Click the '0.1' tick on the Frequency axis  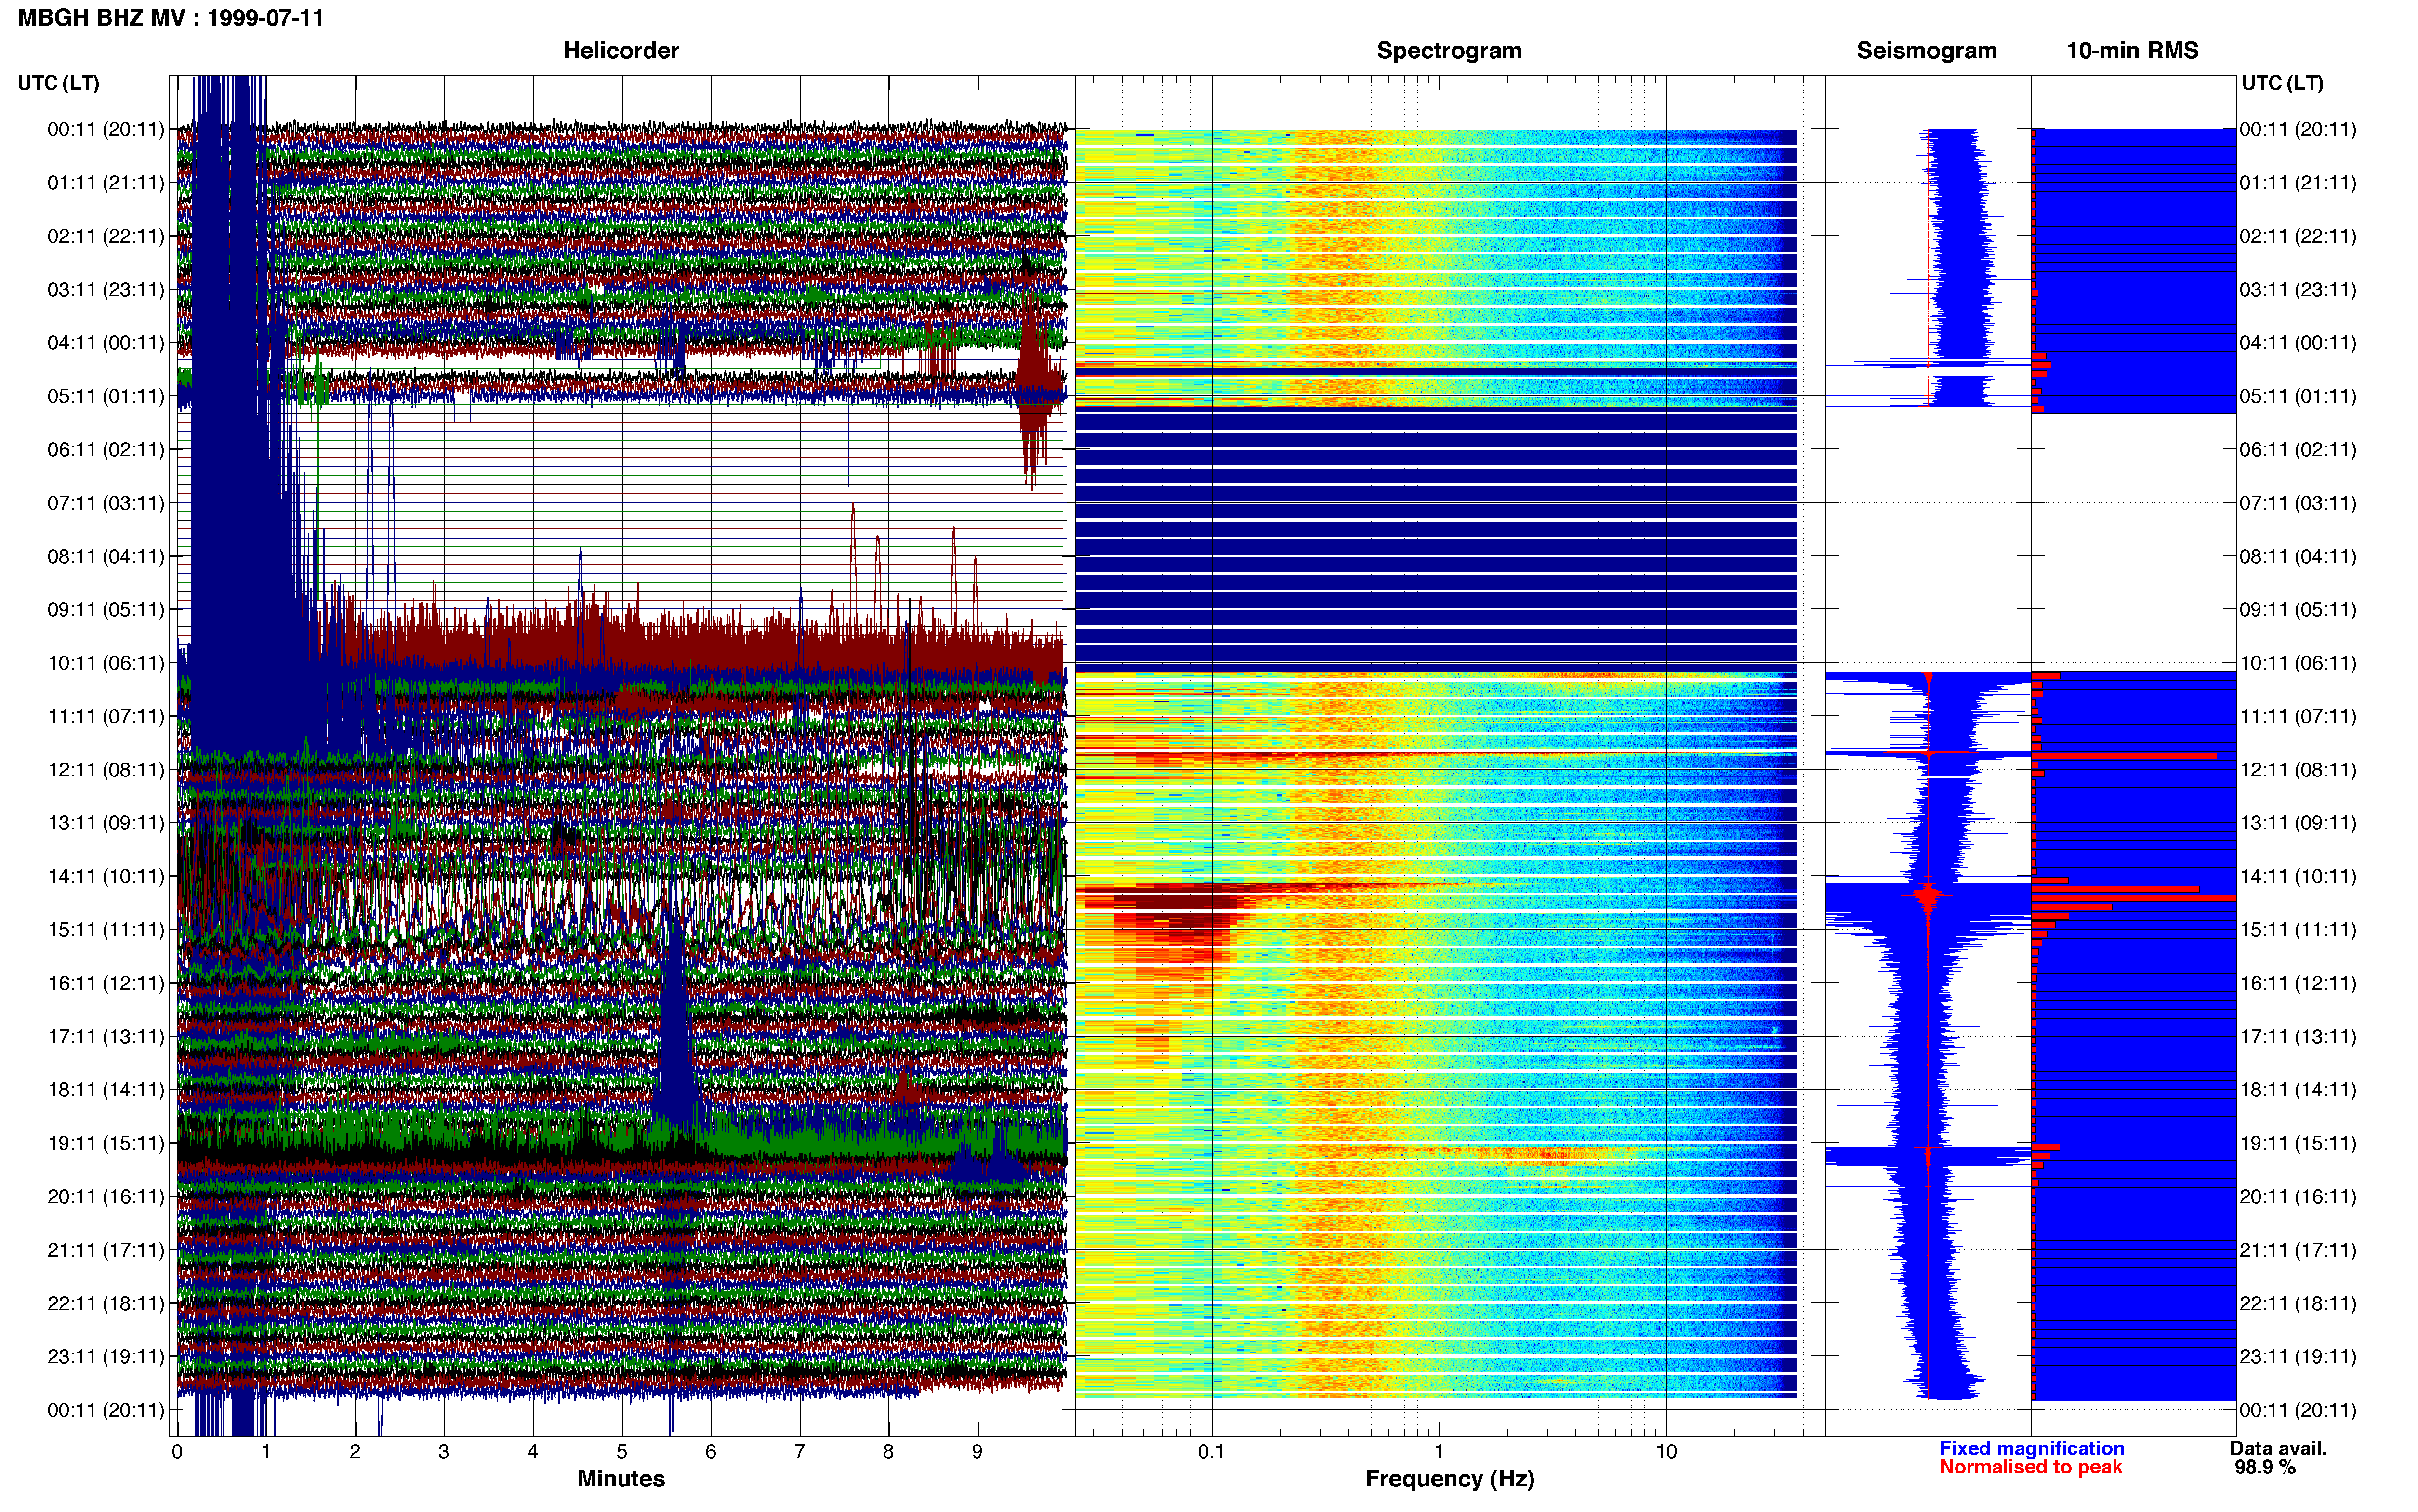click(1211, 1452)
